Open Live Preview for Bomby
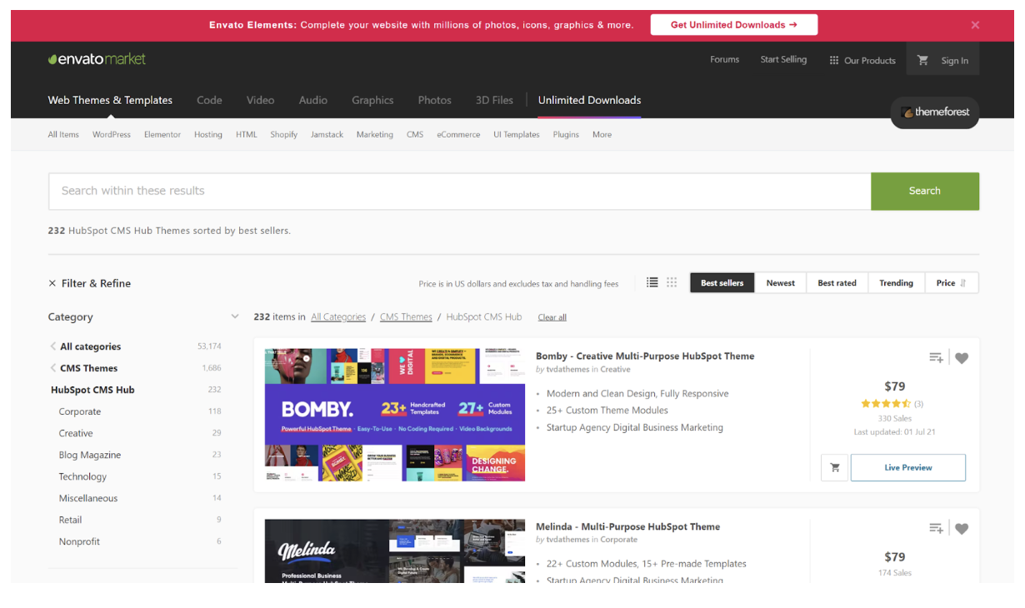The width and height of the screenshot is (1025, 608). tap(908, 467)
